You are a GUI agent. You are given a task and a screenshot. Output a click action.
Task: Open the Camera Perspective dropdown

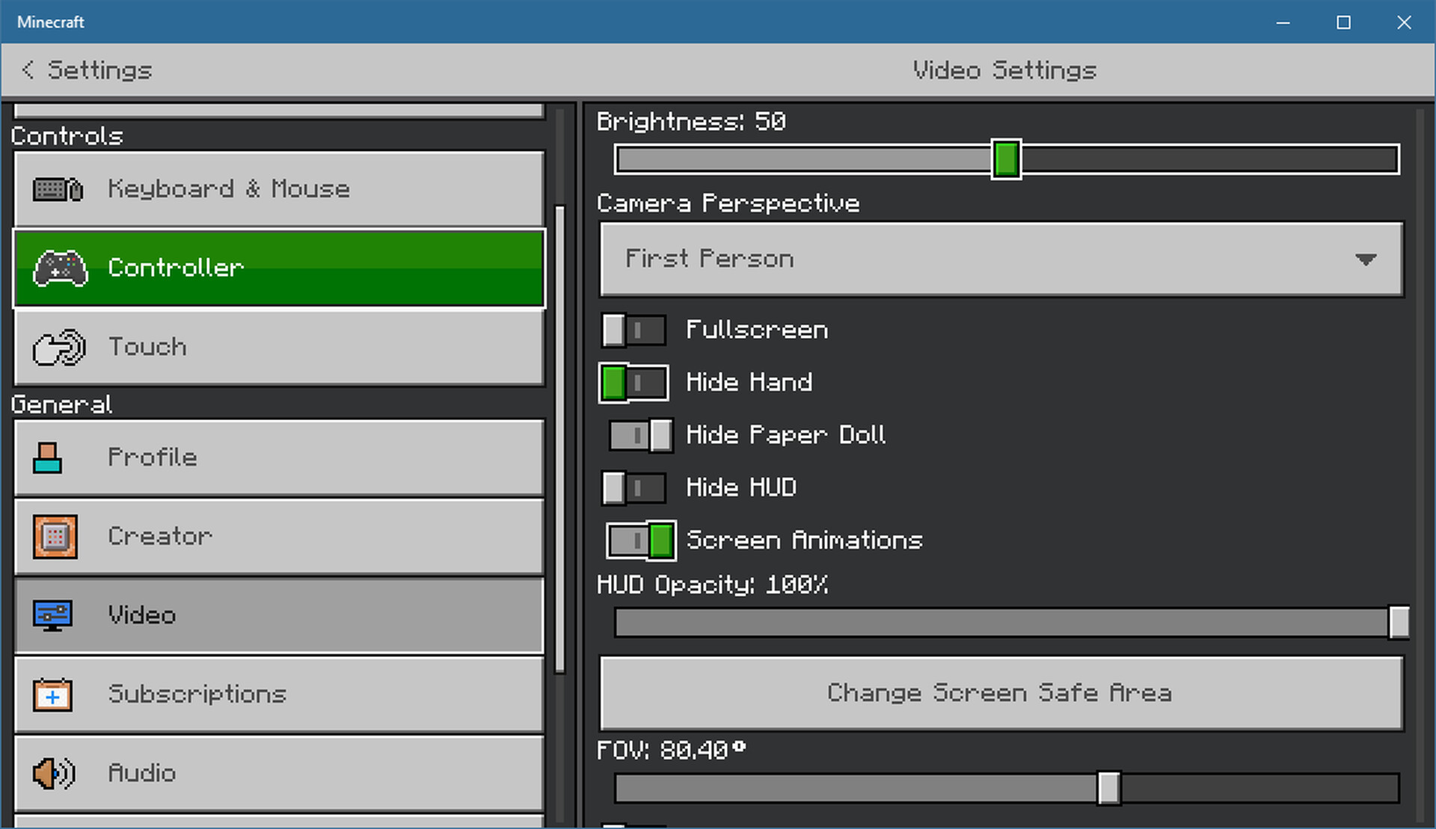(1001, 259)
